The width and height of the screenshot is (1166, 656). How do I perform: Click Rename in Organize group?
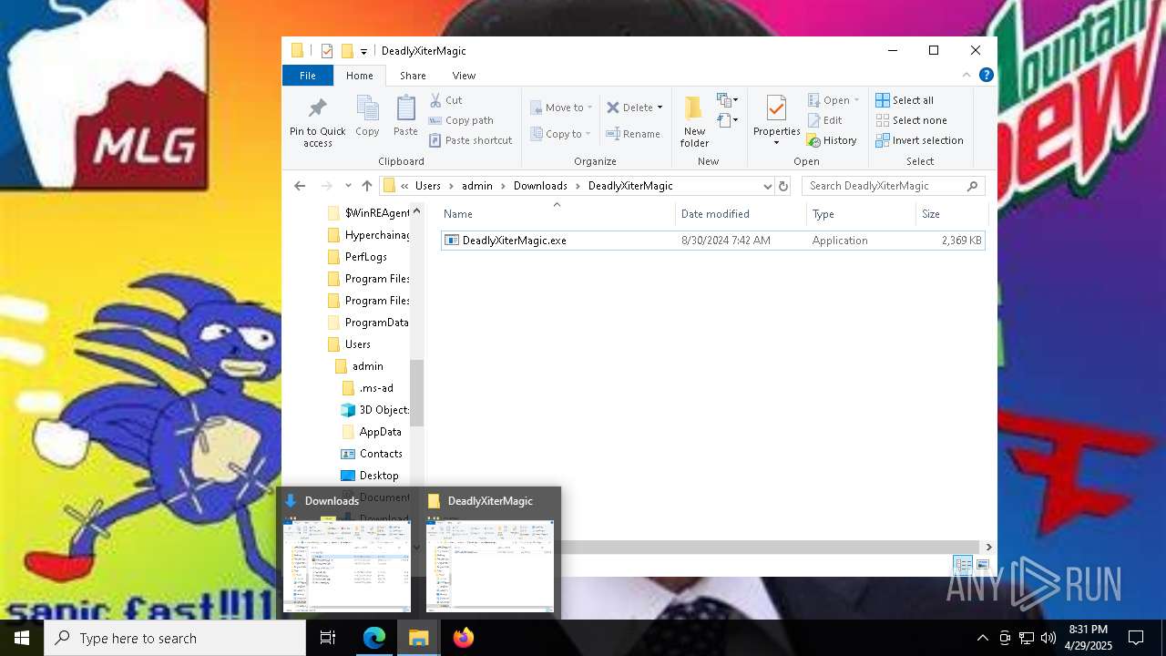coord(633,134)
